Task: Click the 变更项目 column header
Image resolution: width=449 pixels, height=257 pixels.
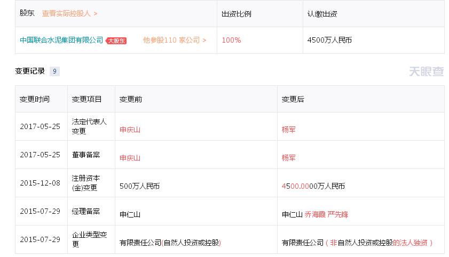Action: click(87, 99)
